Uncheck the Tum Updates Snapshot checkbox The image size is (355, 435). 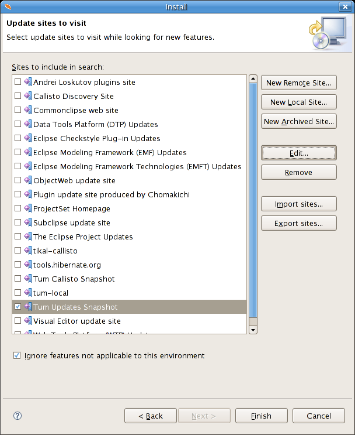click(x=18, y=307)
